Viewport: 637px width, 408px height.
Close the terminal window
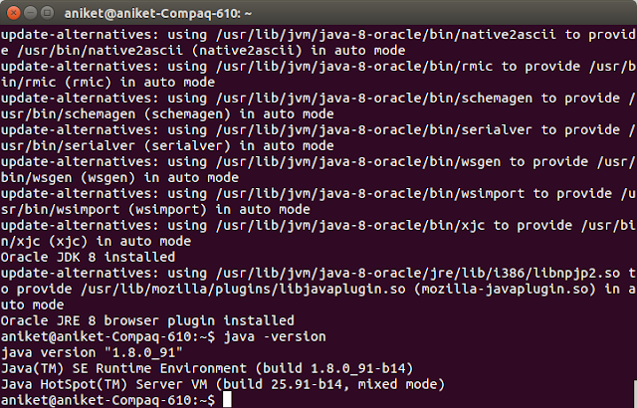coord(13,13)
